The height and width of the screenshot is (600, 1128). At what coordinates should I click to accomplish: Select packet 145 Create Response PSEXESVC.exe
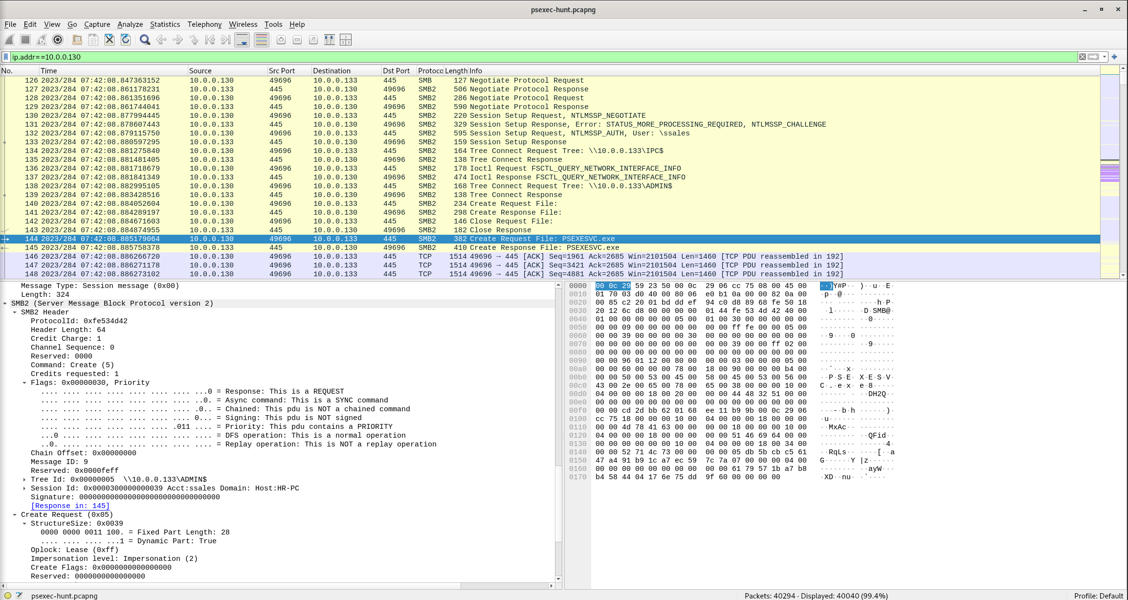coord(550,248)
